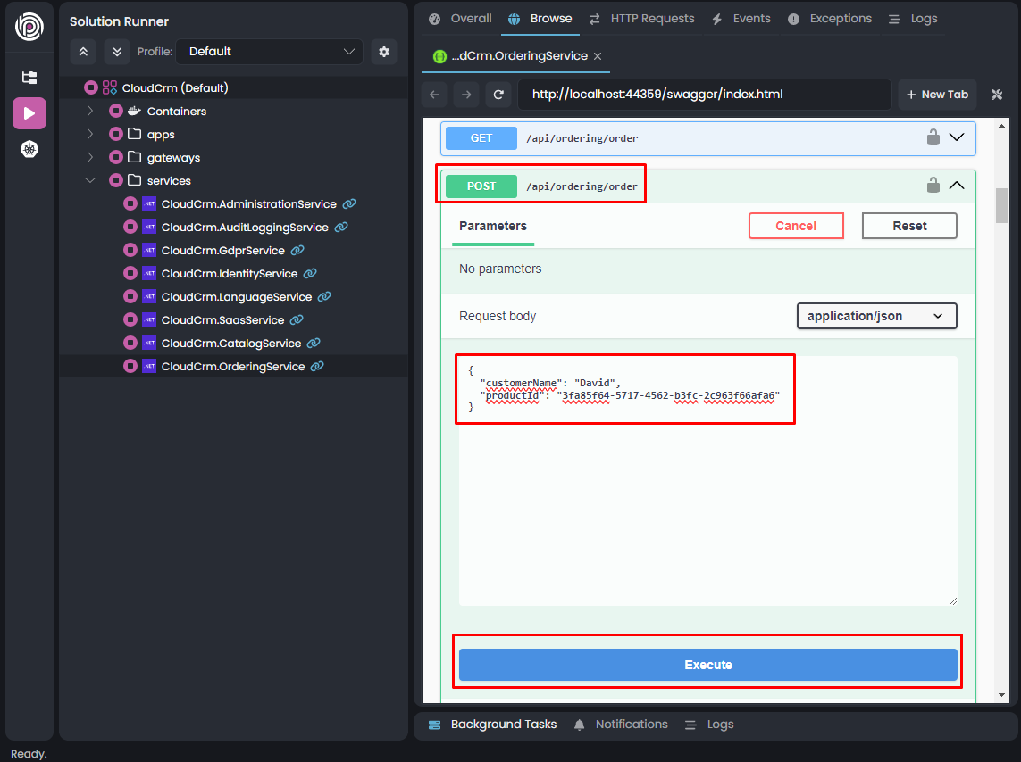The height and width of the screenshot is (762, 1021).
Task: Click the Background Tasks icon in the bottom bar
Action: click(x=434, y=724)
